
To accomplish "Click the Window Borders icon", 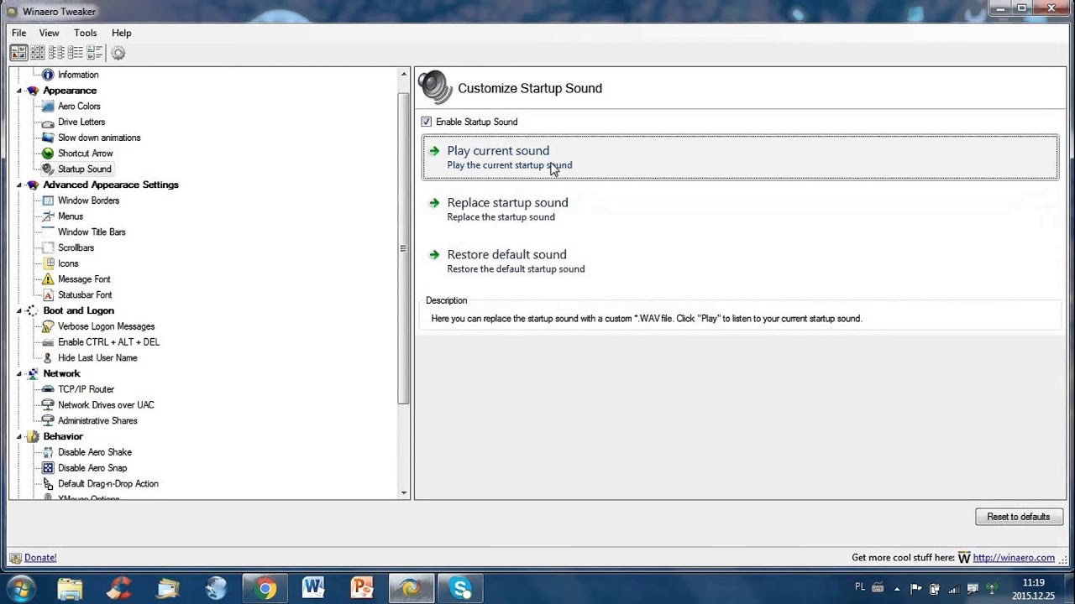I will pyautogui.click(x=48, y=200).
